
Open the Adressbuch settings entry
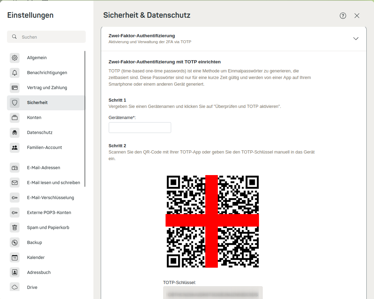point(46,272)
